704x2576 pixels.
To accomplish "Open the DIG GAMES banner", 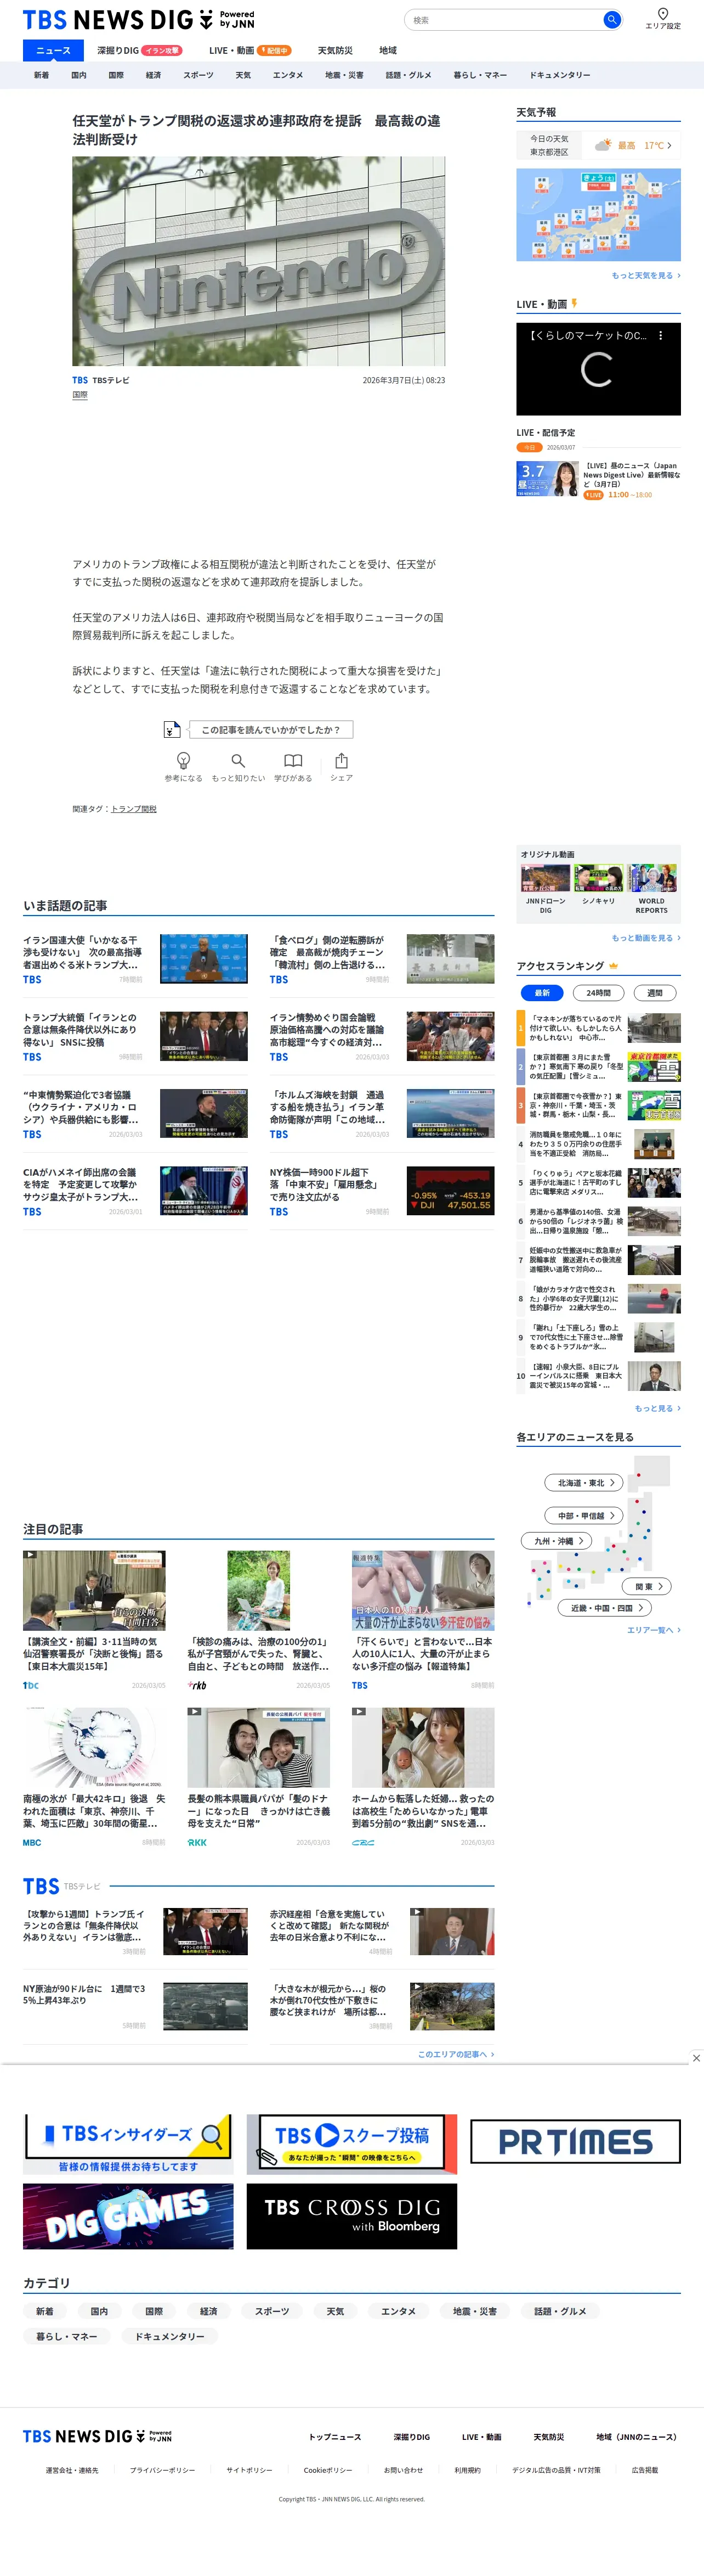I will click(128, 2217).
